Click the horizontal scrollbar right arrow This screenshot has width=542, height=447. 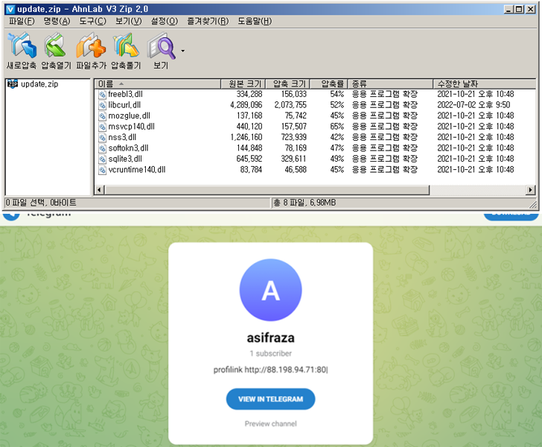[531, 191]
